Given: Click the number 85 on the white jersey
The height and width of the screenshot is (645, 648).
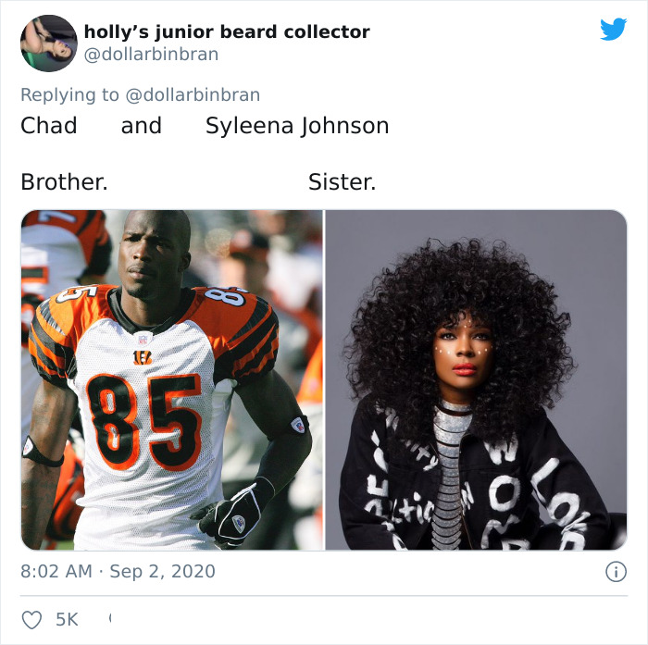Looking at the screenshot, I should (144, 421).
